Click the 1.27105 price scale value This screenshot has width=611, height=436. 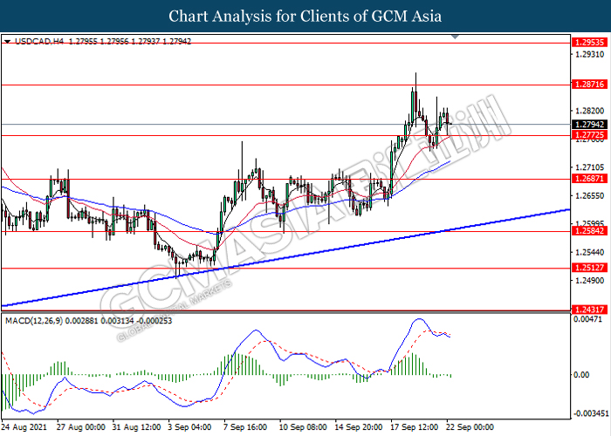(589, 167)
